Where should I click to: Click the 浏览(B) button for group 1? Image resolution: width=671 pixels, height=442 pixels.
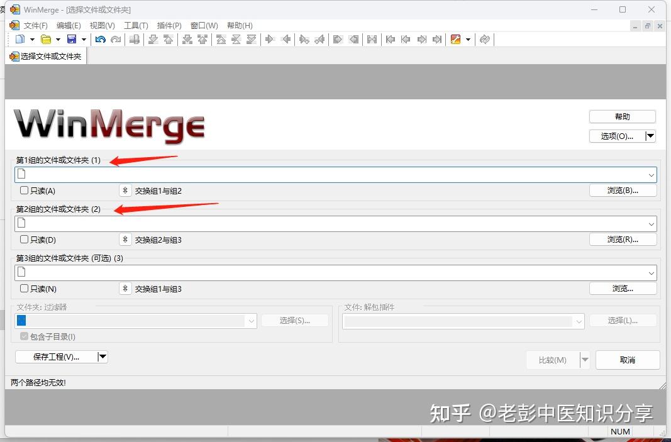click(623, 190)
